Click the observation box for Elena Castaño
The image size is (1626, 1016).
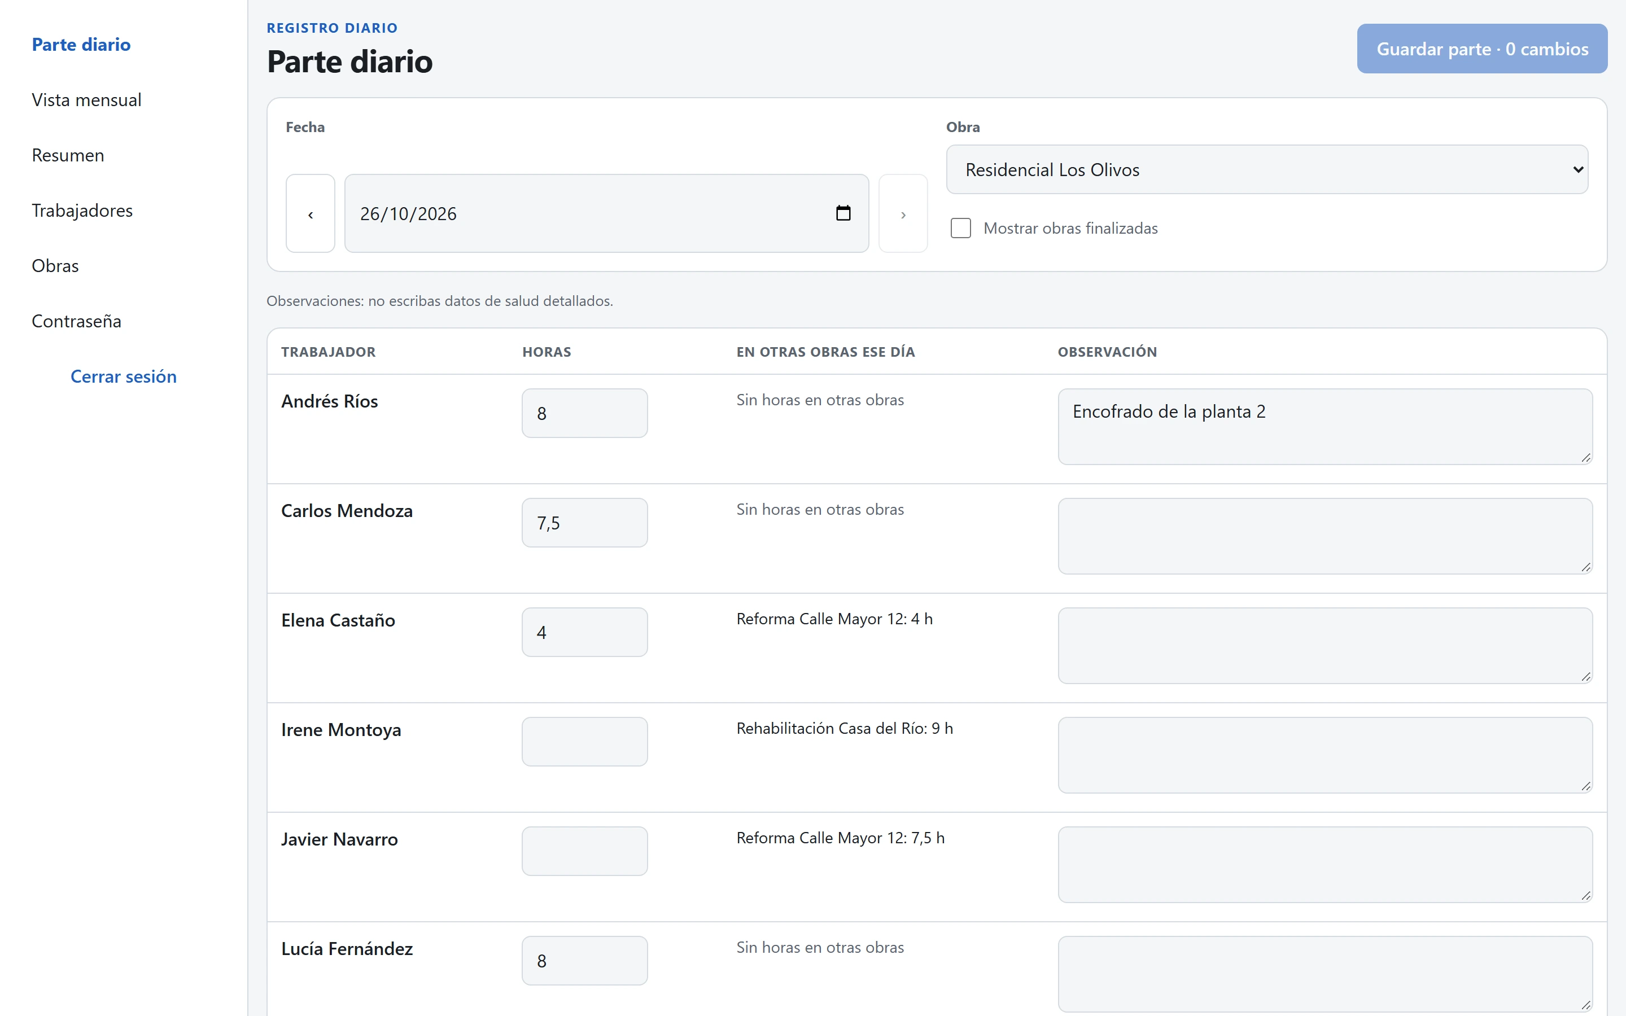tap(1325, 646)
